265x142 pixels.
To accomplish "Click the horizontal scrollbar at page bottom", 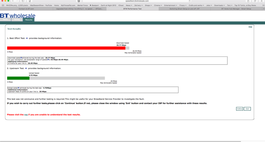I will pos(120,141).
